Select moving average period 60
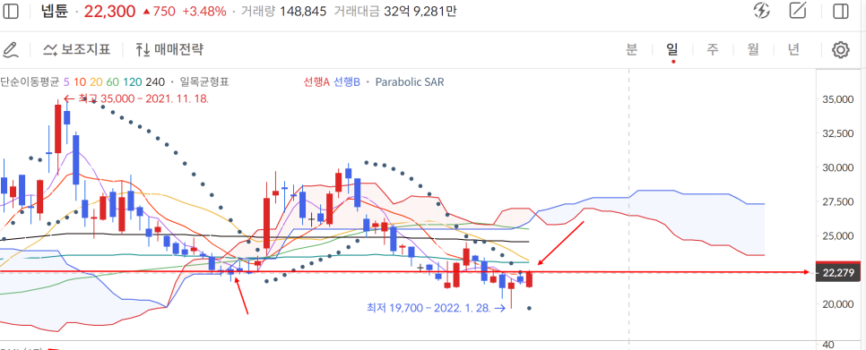Screen dimensions: 866x350 [113, 82]
